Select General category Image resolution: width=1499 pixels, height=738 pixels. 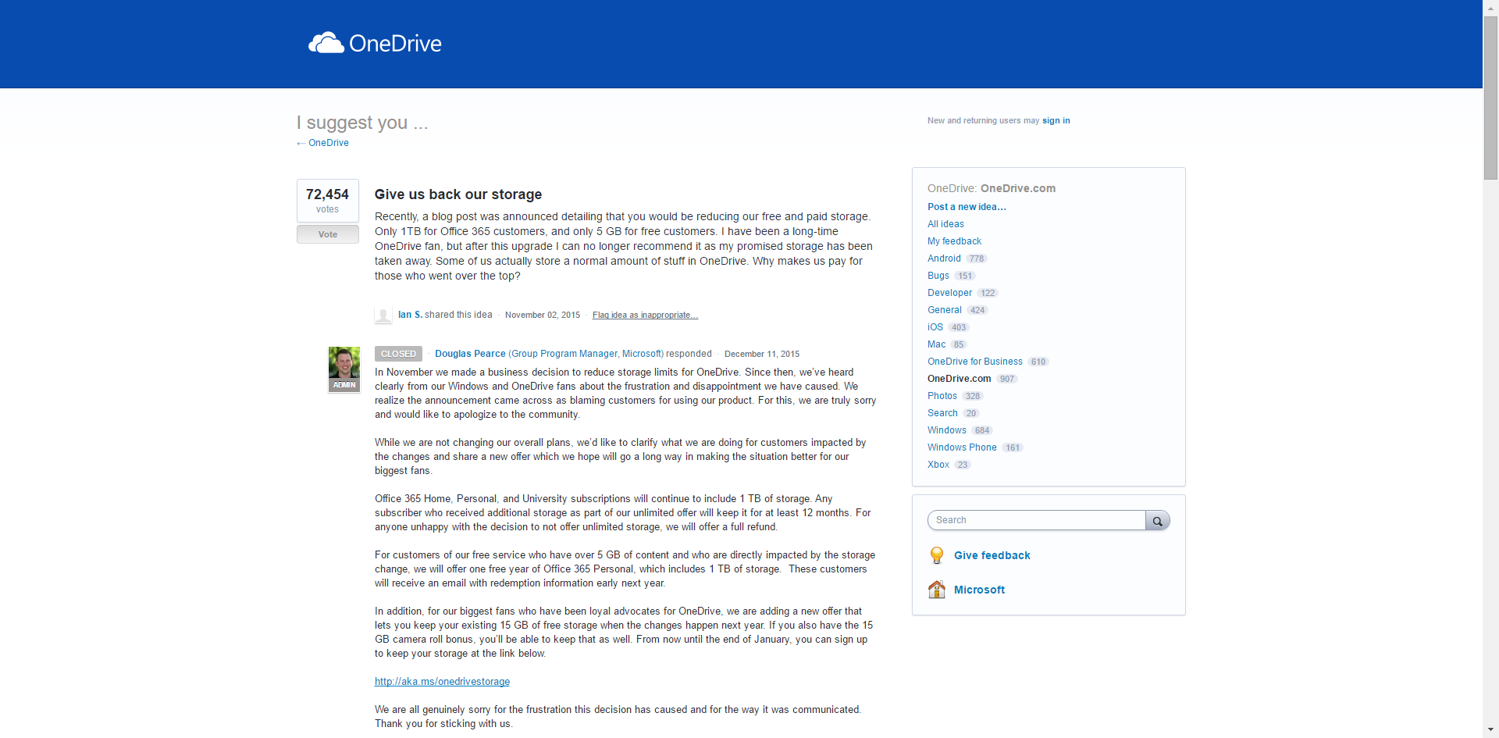click(945, 310)
